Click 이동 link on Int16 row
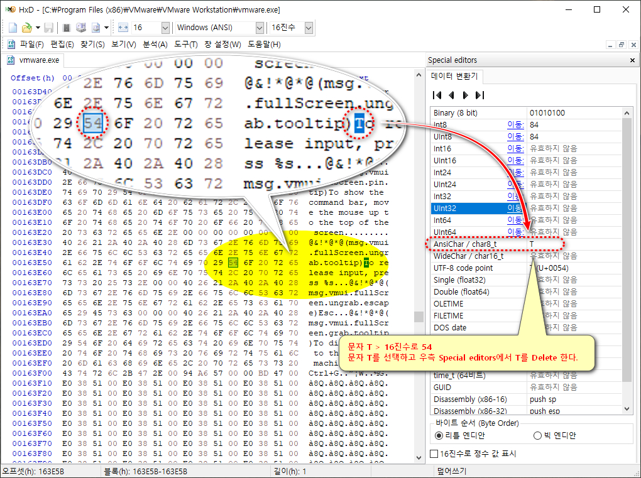 click(x=515, y=148)
